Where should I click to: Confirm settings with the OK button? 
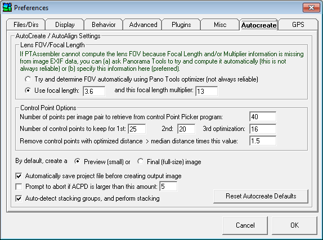point(294,225)
